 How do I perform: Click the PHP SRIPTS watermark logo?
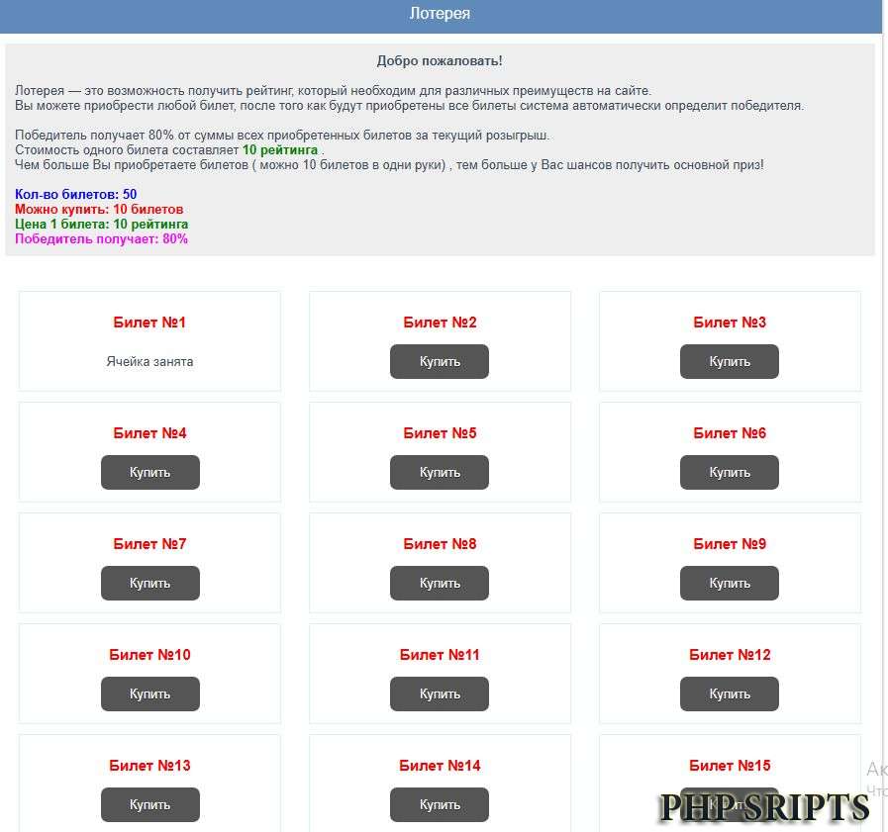[x=763, y=806]
